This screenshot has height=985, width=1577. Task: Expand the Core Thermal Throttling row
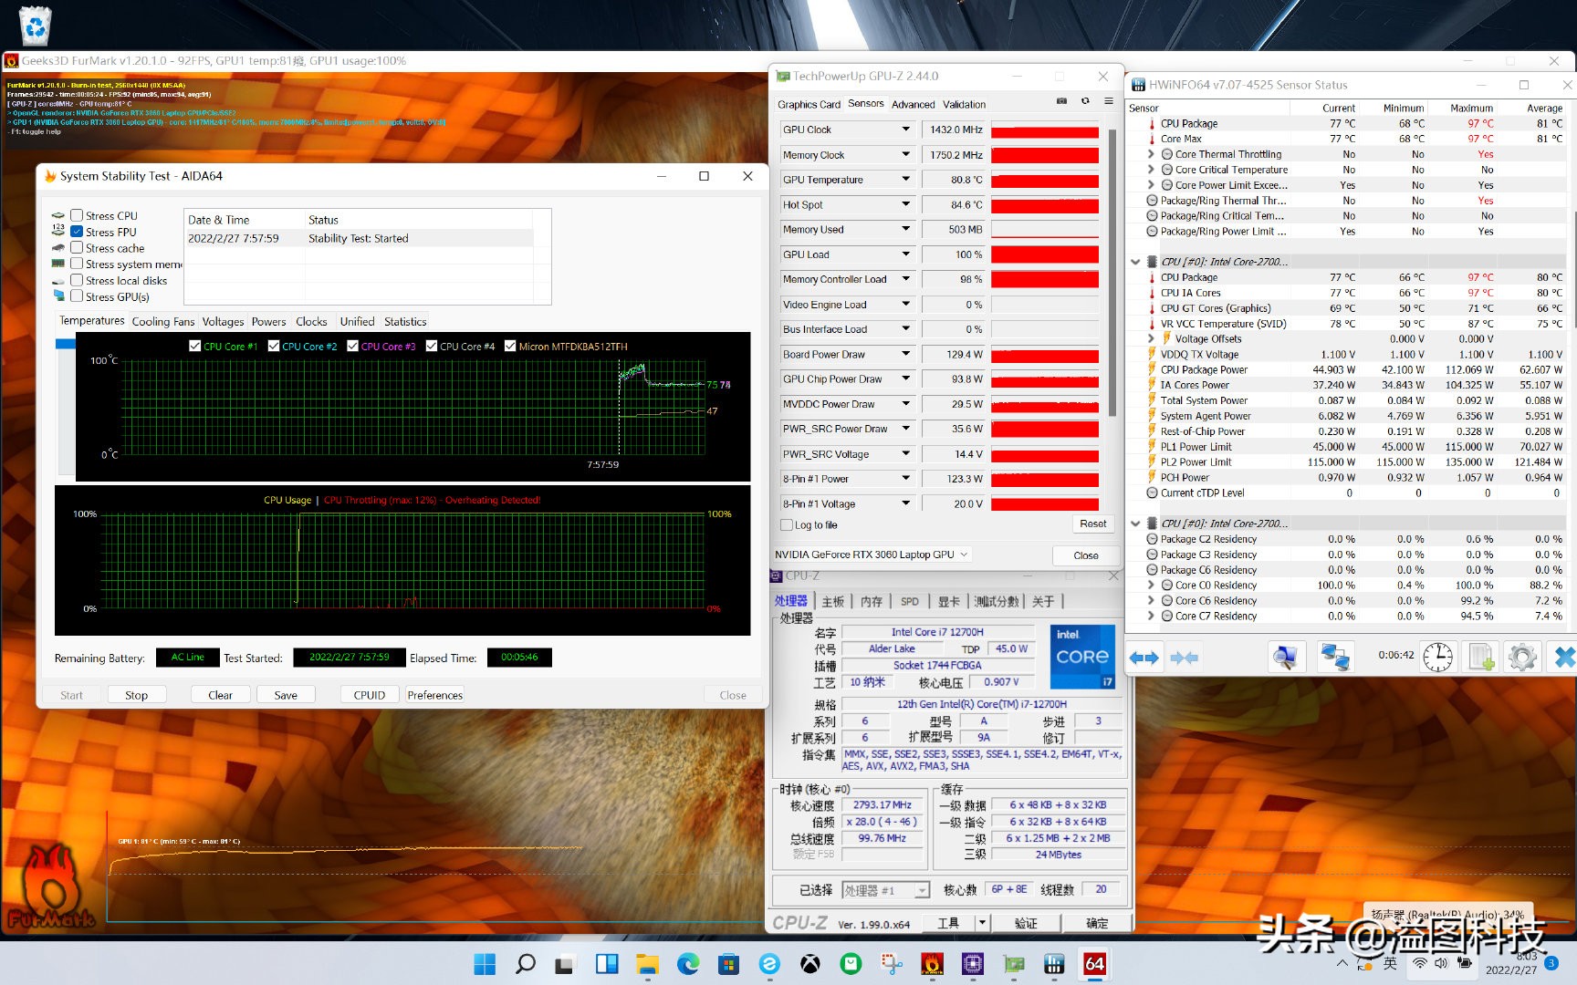click(1151, 154)
